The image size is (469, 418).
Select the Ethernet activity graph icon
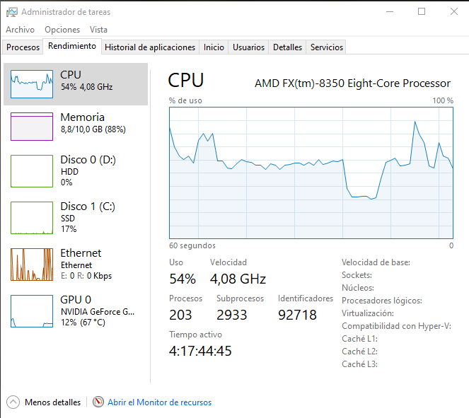(32, 264)
